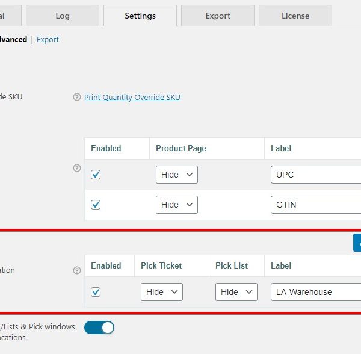Uncheck the Enabled checkbox for GTIN

96,205
